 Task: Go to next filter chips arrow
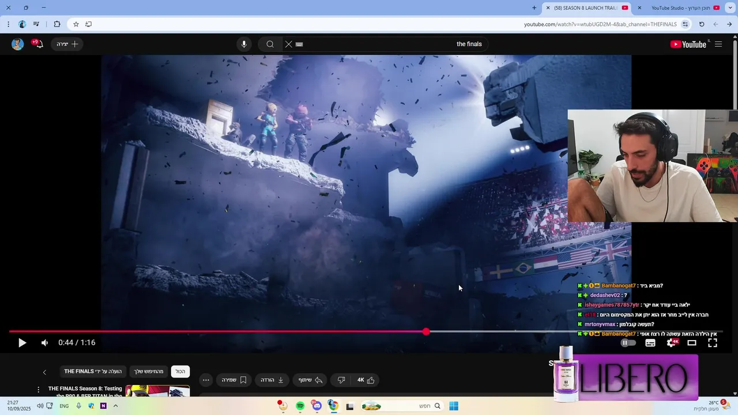point(44,372)
